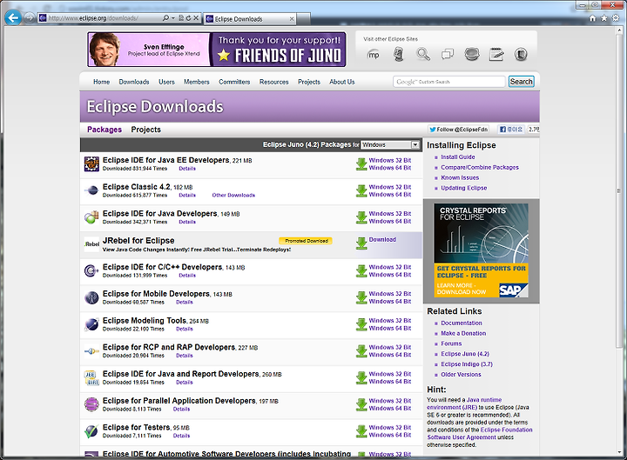Open the Home menu item
Screen dimensions: 627x460
(x=102, y=82)
